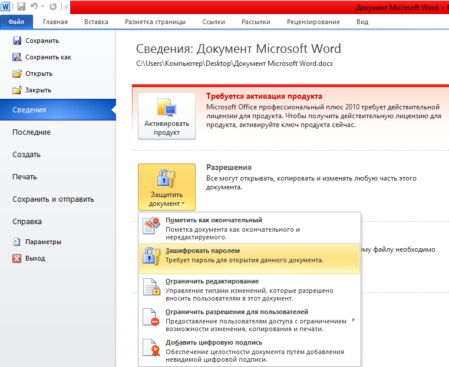Open Параметры settings in sidebar

(x=42, y=242)
